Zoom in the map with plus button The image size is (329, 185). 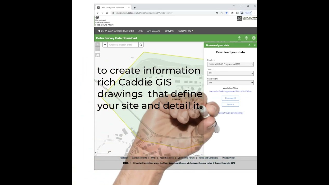click(x=97, y=44)
